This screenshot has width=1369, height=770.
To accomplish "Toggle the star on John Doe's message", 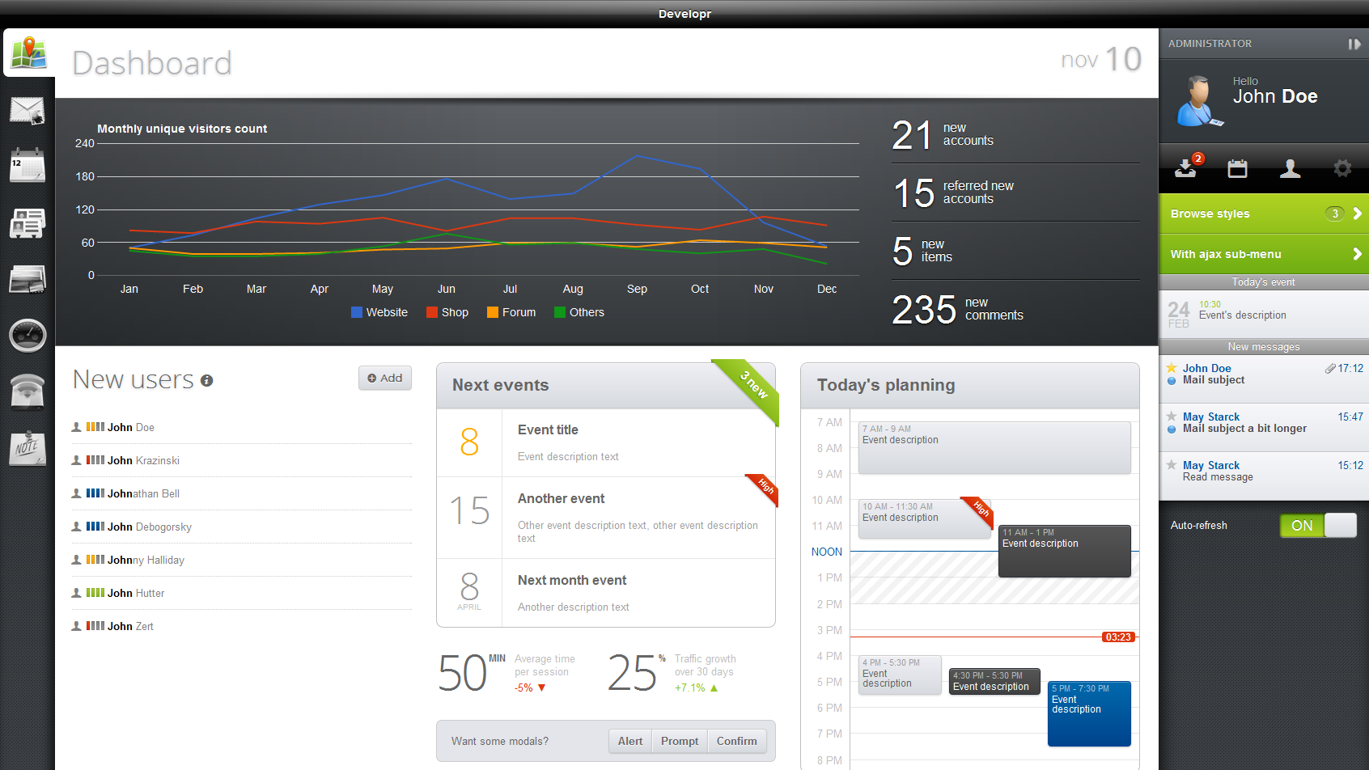I will pos(1172,368).
